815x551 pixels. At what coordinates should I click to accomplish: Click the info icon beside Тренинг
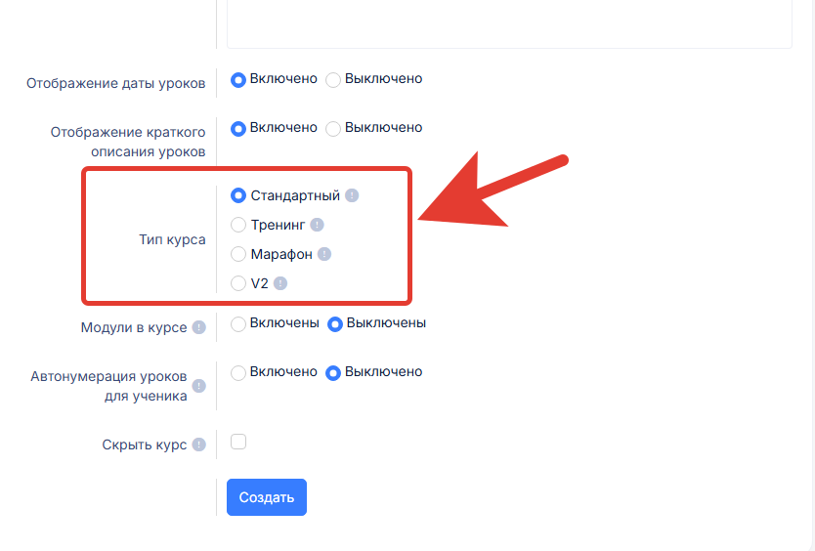tap(317, 225)
